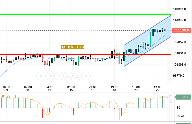
Task: Click the TA. BTC - USD chart label
Action: pyautogui.click(x=73, y=47)
